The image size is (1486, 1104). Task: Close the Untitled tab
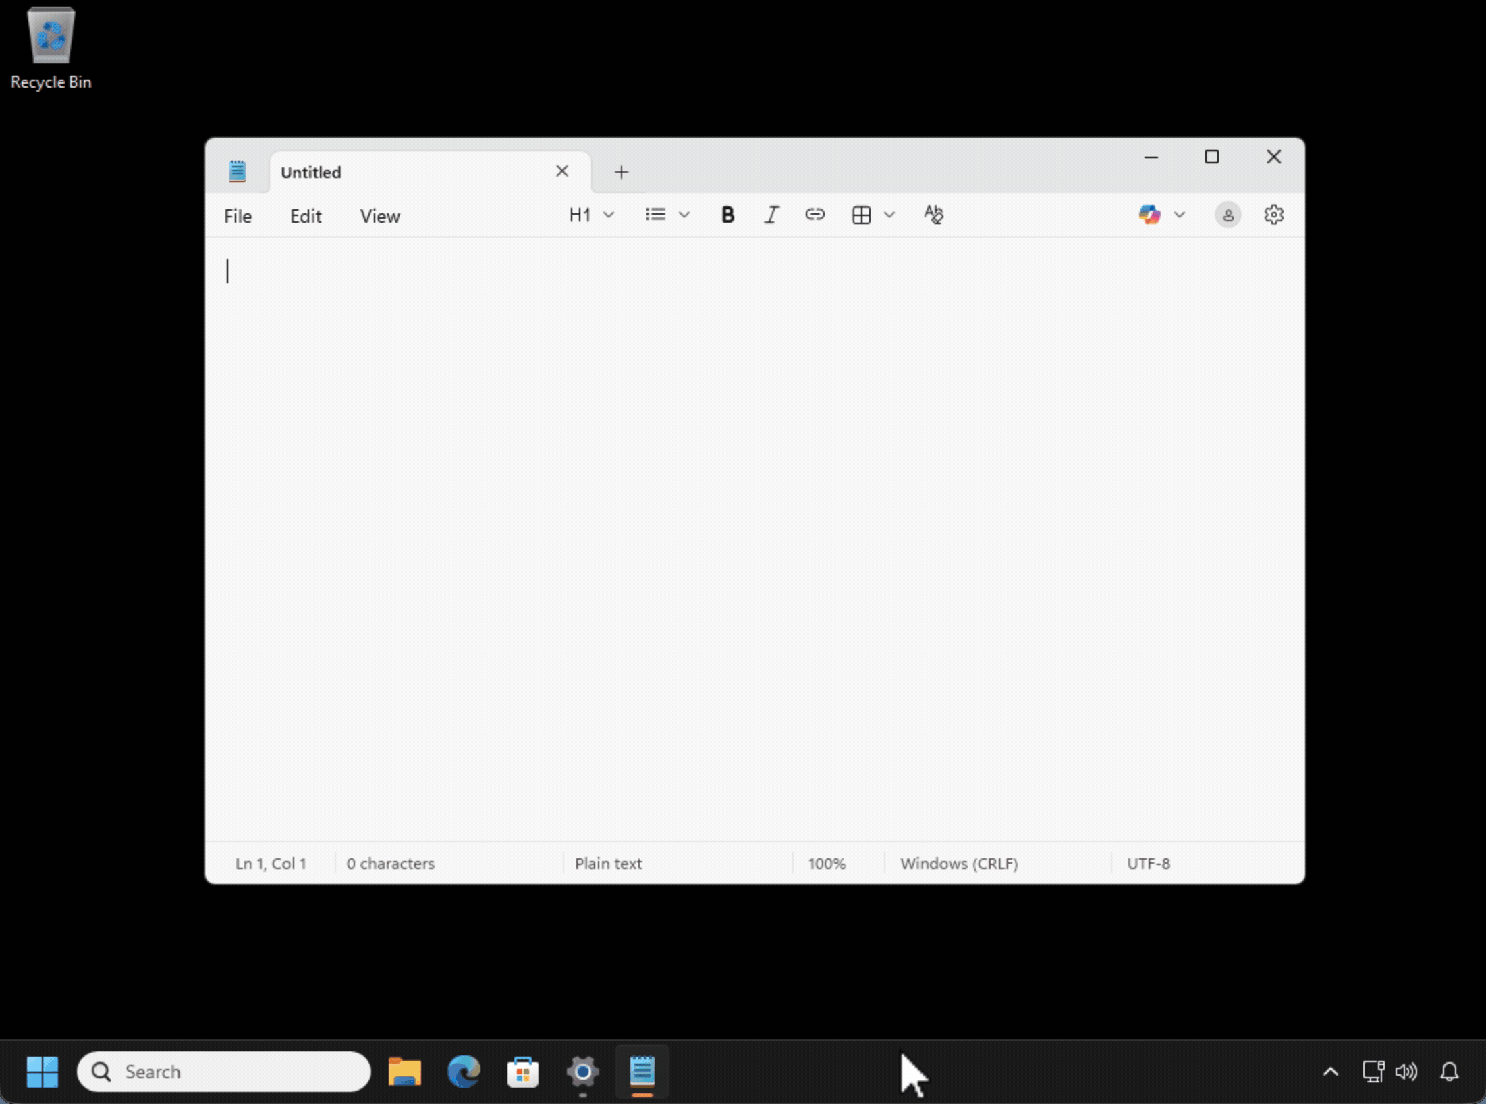[561, 171]
